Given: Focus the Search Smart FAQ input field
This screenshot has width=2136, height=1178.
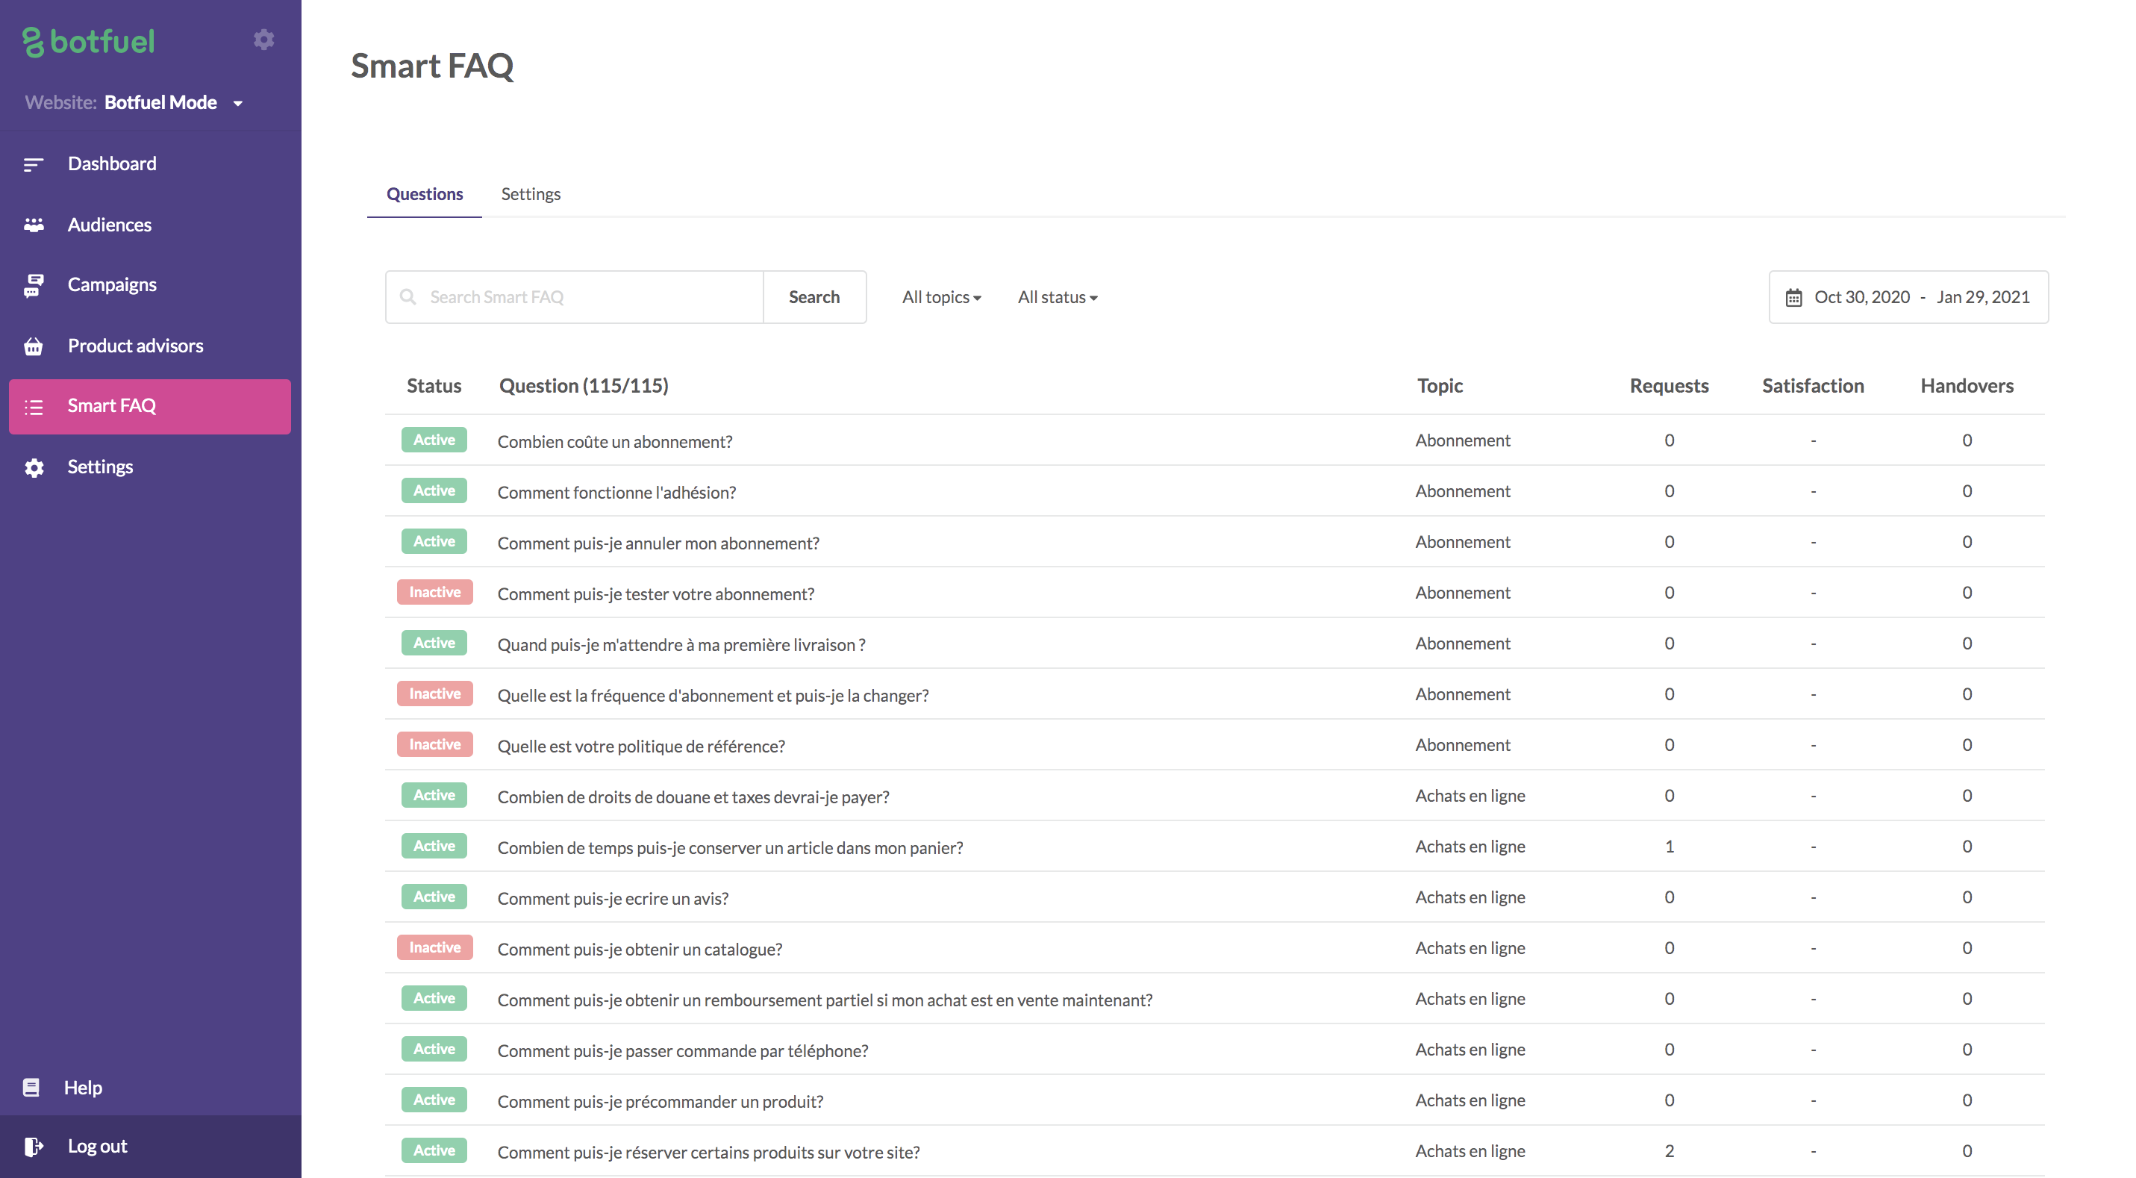Looking at the screenshot, I should 589,297.
